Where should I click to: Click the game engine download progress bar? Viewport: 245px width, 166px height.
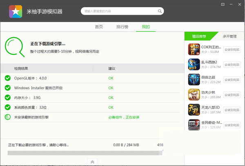click(x=85, y=153)
